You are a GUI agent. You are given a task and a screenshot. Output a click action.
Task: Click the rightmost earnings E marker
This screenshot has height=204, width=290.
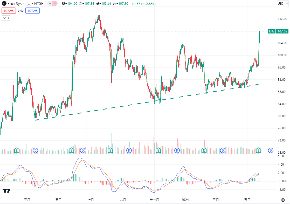(x=259, y=150)
